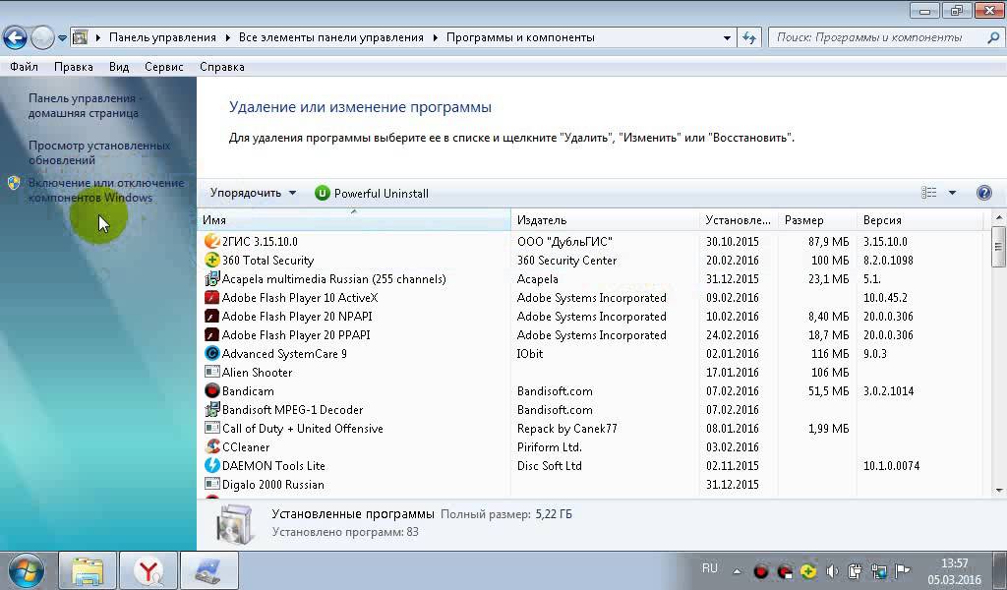Image resolution: width=1007 pixels, height=590 pixels.
Task: Open the Правка menu
Action: [x=73, y=67]
